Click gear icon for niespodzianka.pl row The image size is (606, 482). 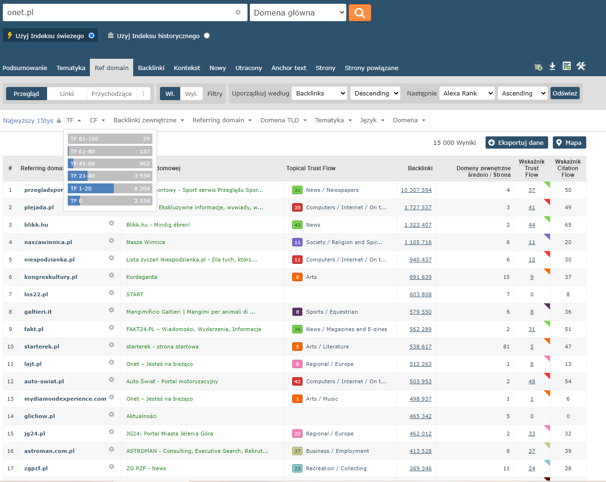point(112,258)
